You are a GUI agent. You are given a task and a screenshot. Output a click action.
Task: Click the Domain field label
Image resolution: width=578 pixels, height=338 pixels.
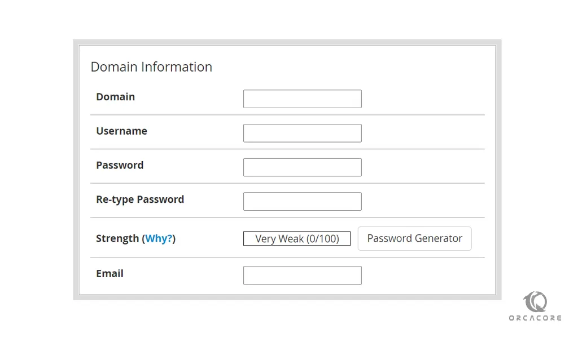point(115,97)
